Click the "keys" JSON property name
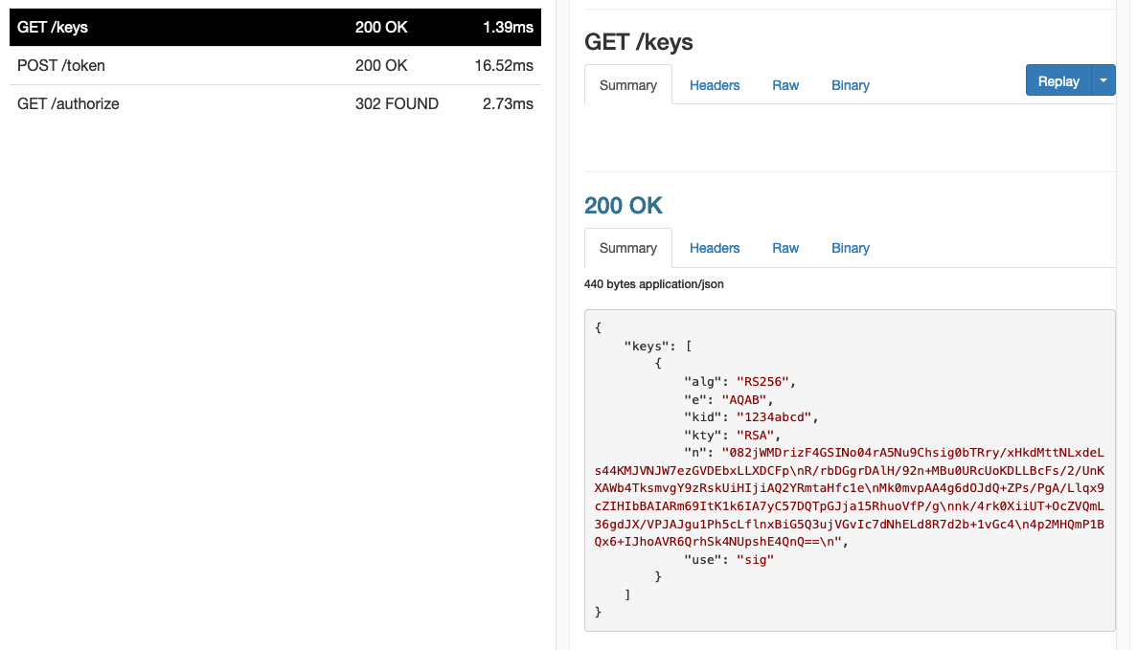The width and height of the screenshot is (1137, 650). (647, 347)
